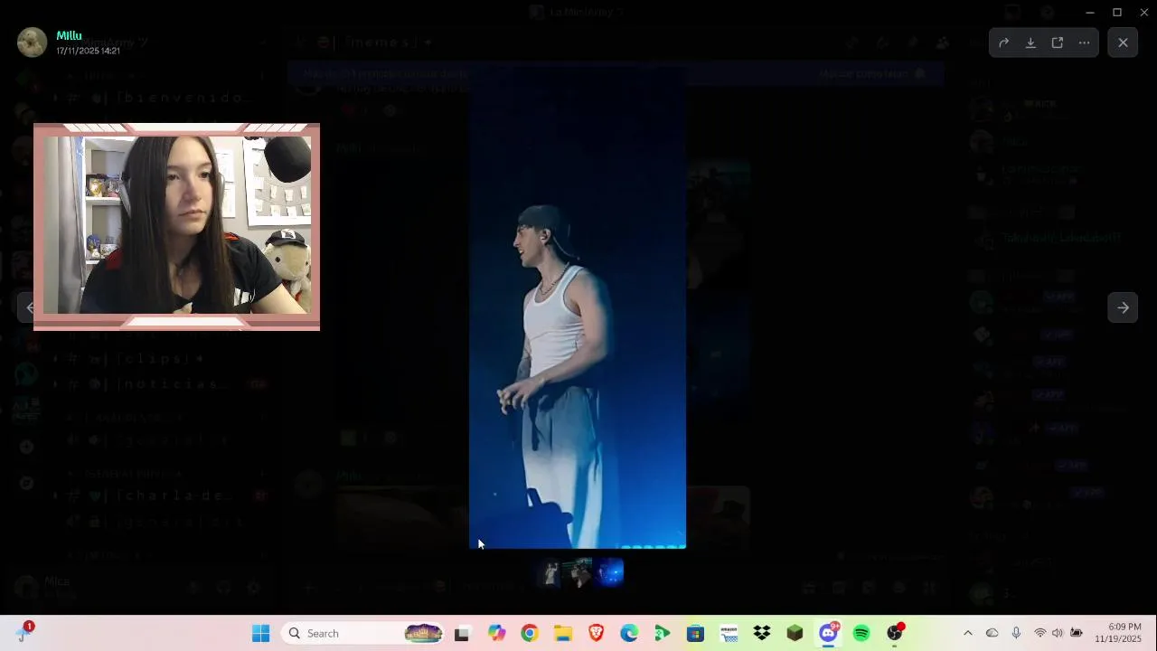The width and height of the screenshot is (1157, 651).
Task: Open File Explorer from the taskbar
Action: 563,633
